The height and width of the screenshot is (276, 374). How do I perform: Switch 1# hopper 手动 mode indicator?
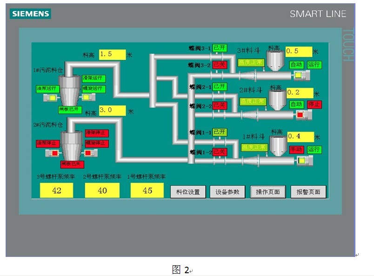point(296,150)
